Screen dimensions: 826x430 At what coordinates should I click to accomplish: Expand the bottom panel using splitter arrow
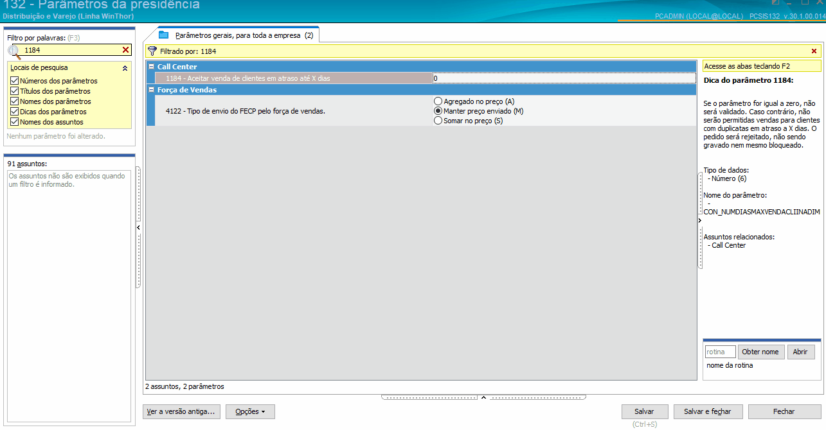pos(483,397)
